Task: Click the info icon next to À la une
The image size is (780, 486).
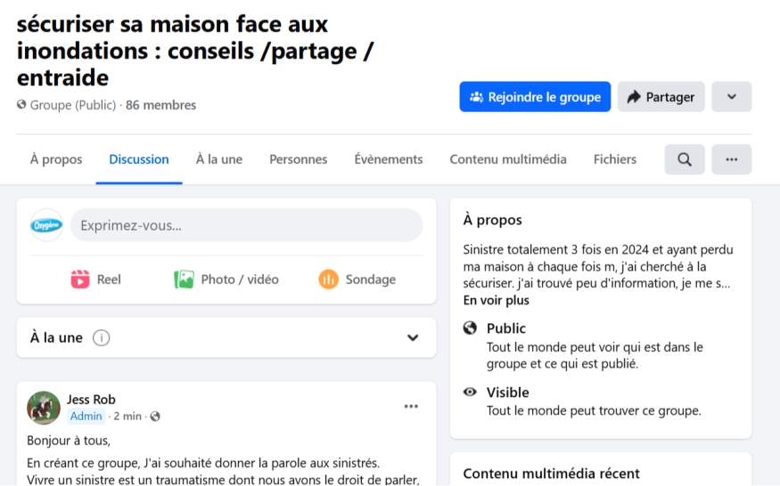Action: [x=102, y=338]
